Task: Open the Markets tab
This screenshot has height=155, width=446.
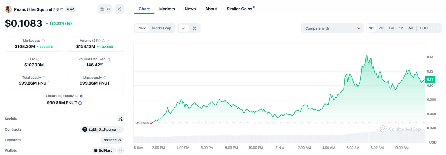Action: (167, 9)
